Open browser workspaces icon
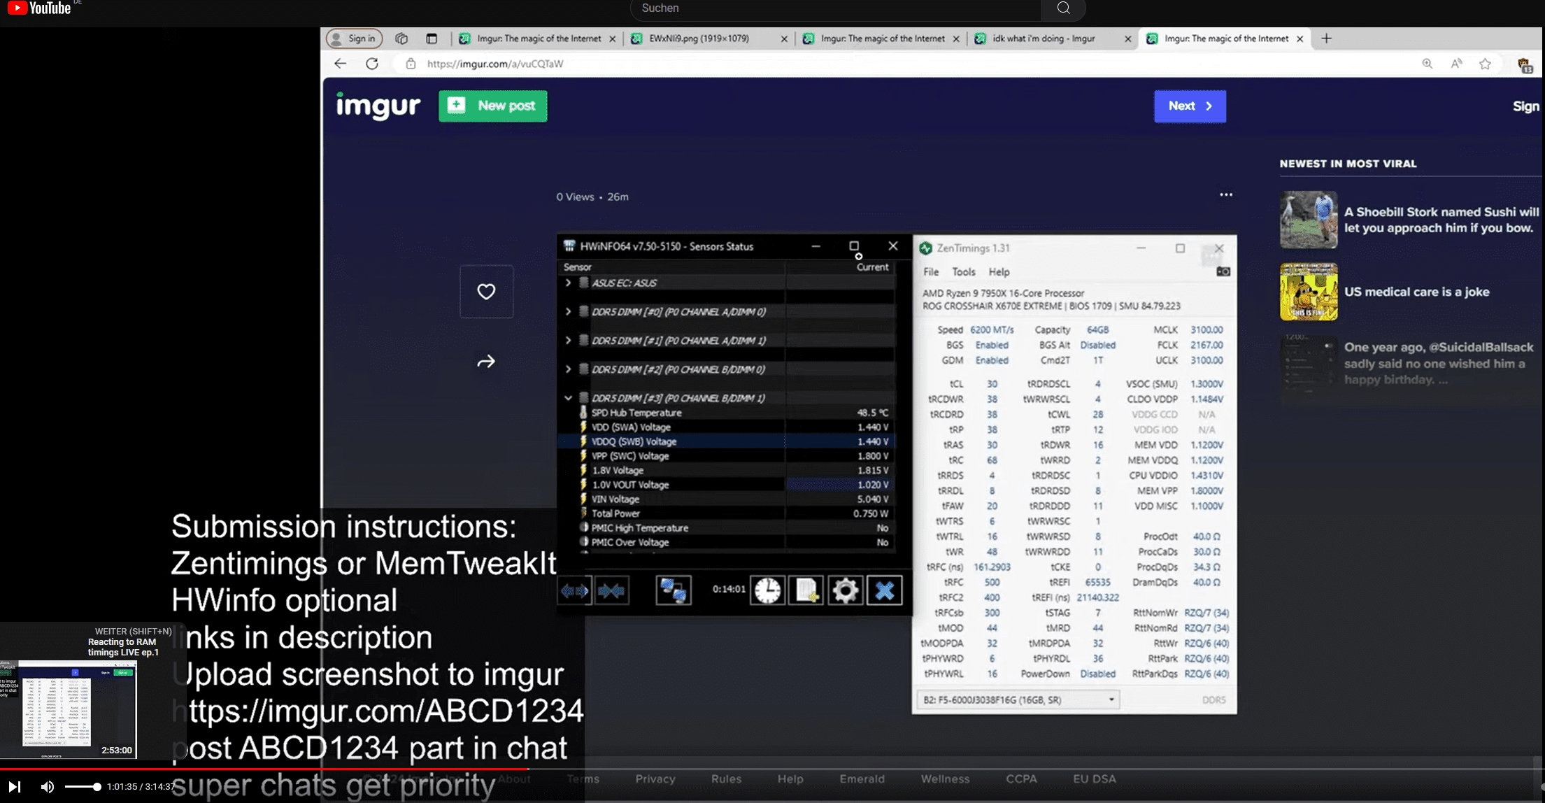This screenshot has width=1545, height=803. 401,38
